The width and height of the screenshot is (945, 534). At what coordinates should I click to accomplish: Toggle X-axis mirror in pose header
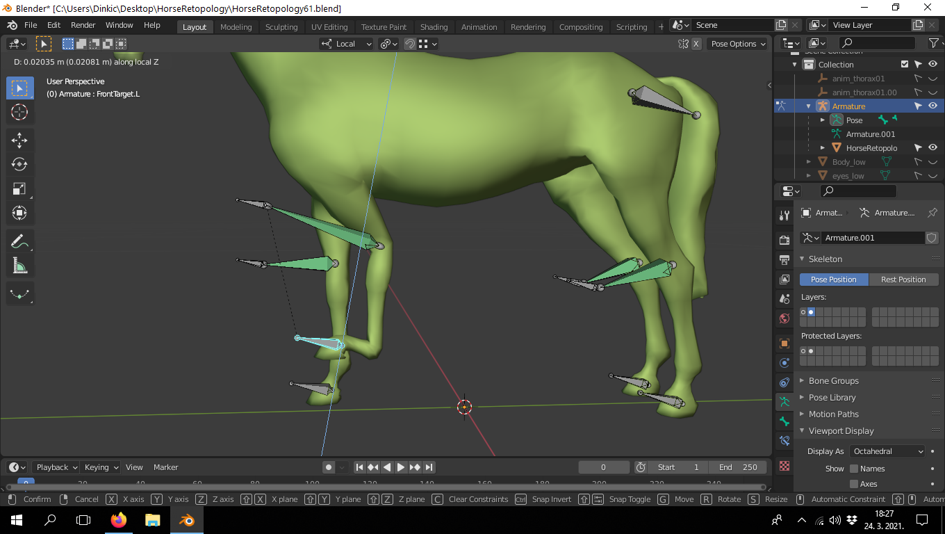(x=696, y=44)
